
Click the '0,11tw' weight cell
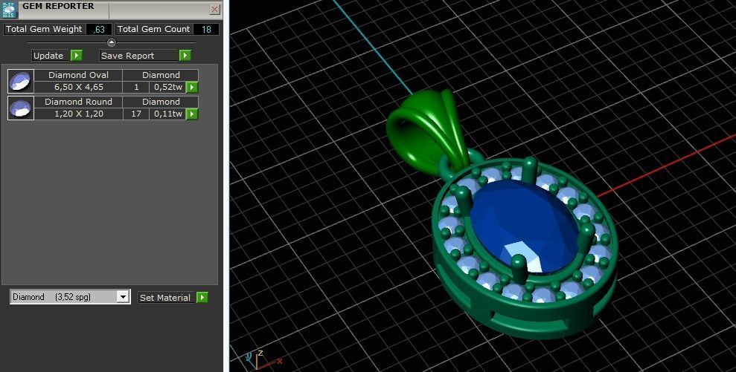click(x=167, y=114)
